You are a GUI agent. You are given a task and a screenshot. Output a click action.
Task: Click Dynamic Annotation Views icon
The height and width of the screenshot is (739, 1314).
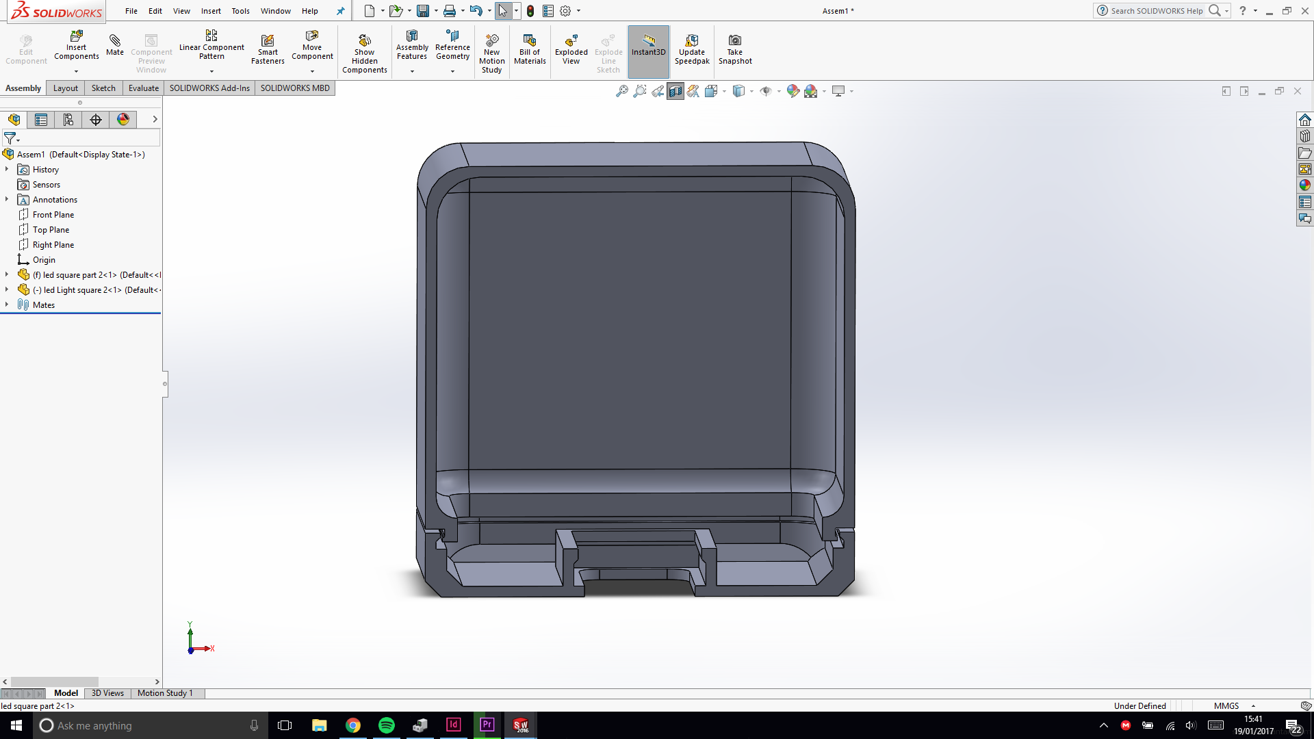pos(693,91)
